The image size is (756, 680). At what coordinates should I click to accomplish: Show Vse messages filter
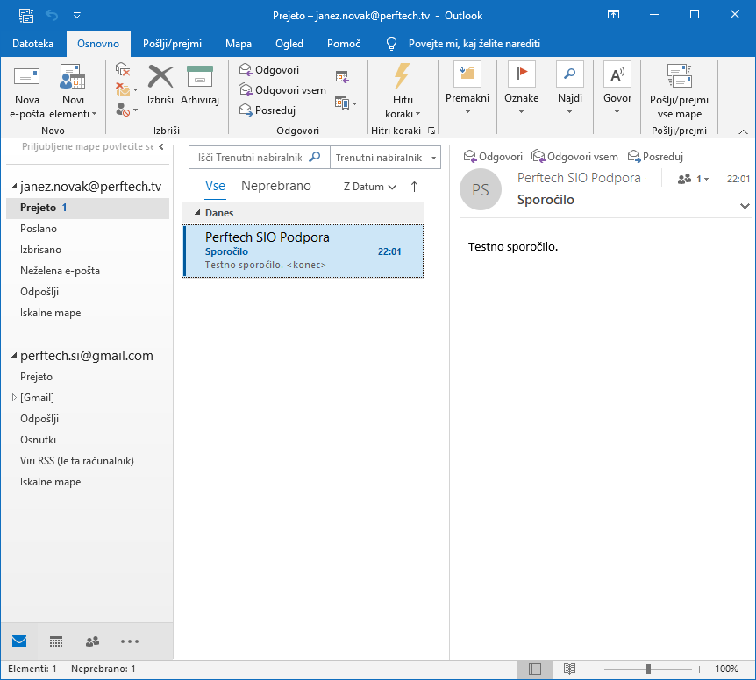coord(215,186)
